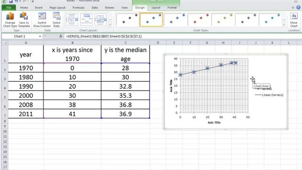This screenshot has height=170, width=302.
Task: Click cell with value 38
Action: pos(72,105)
